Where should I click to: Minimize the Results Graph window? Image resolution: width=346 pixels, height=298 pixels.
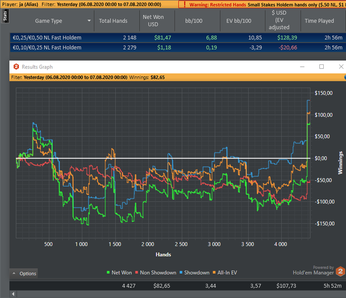[x=302, y=66]
